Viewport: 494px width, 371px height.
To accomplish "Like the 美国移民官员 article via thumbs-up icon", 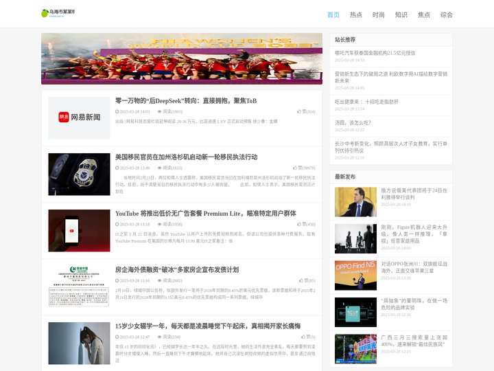I will coord(295,168).
